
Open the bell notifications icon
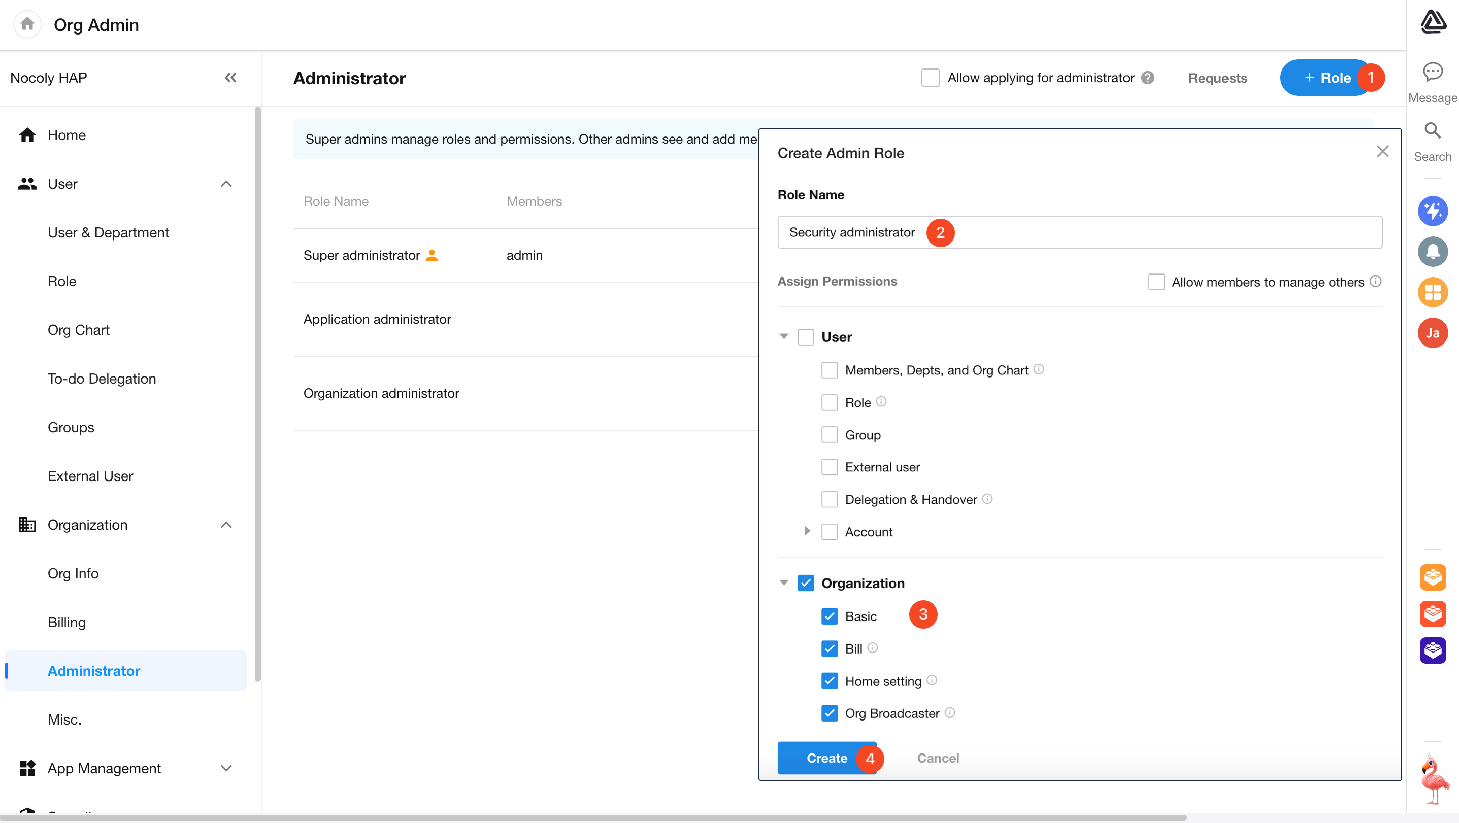pos(1433,251)
